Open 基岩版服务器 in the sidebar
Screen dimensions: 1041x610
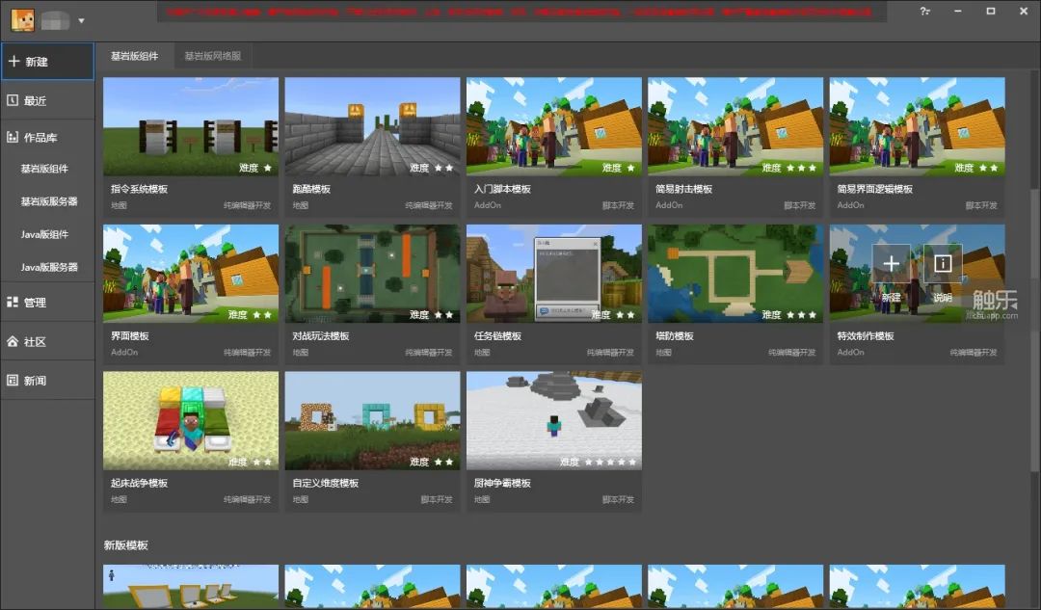[x=49, y=201]
